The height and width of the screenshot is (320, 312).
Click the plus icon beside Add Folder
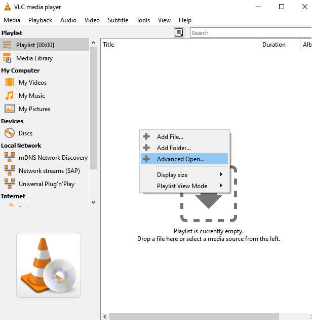[x=146, y=148]
